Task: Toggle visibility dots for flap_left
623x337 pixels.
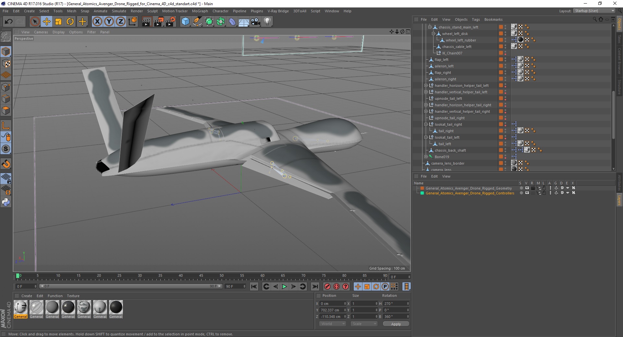Action: point(505,60)
